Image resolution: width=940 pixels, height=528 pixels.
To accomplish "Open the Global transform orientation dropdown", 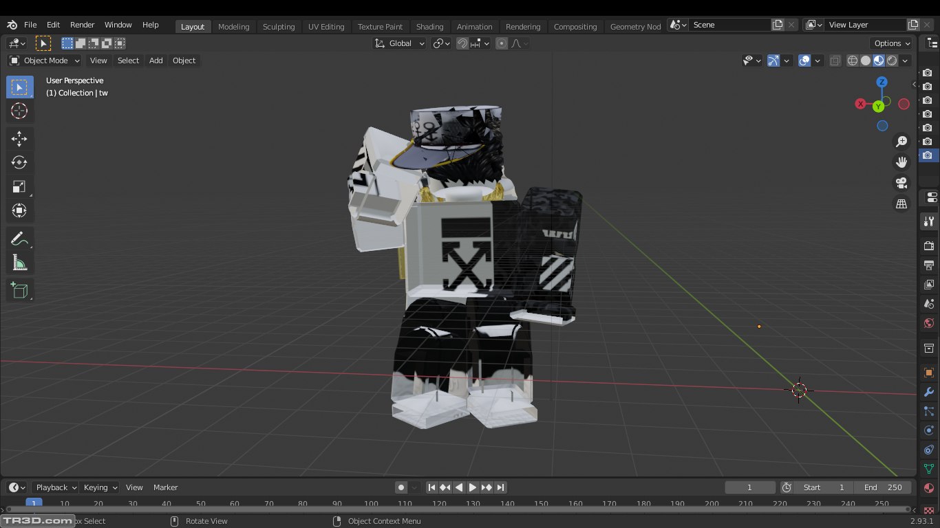I will point(400,43).
